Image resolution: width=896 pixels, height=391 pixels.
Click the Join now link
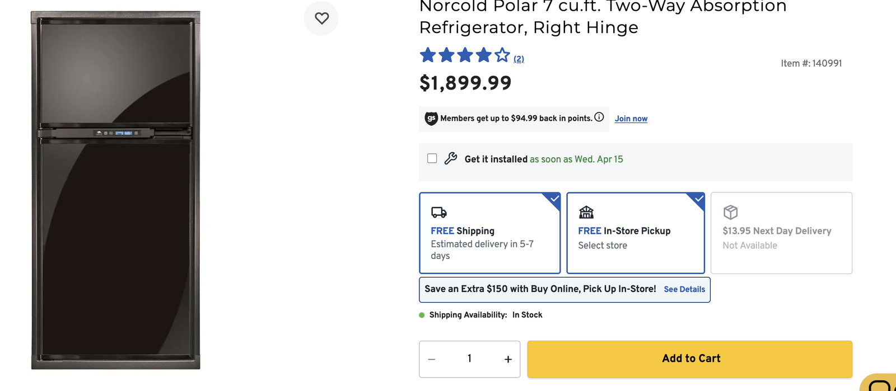631,119
